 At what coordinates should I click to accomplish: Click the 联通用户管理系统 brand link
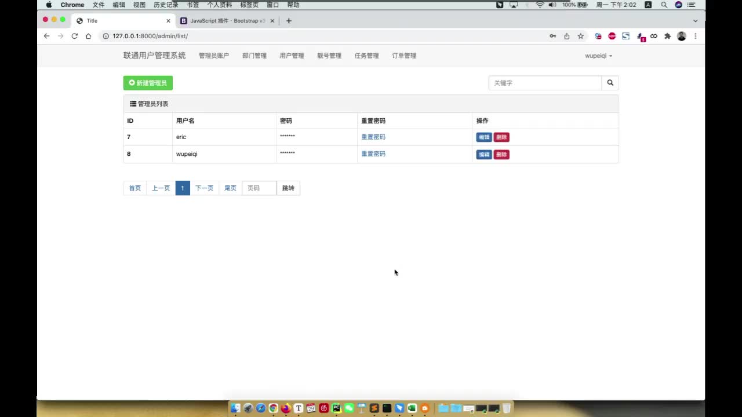pyautogui.click(x=155, y=56)
